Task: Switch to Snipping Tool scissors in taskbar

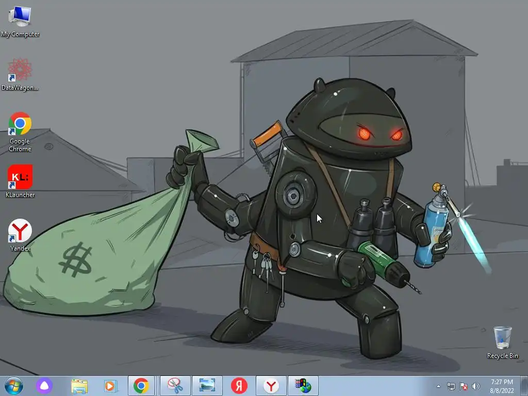Action: [x=175, y=386]
